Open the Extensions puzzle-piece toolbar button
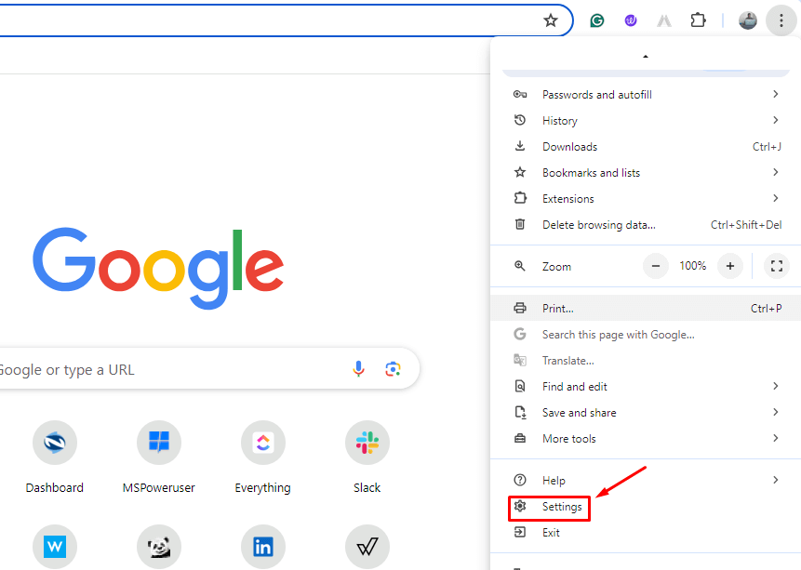This screenshot has width=801, height=570. click(x=698, y=20)
